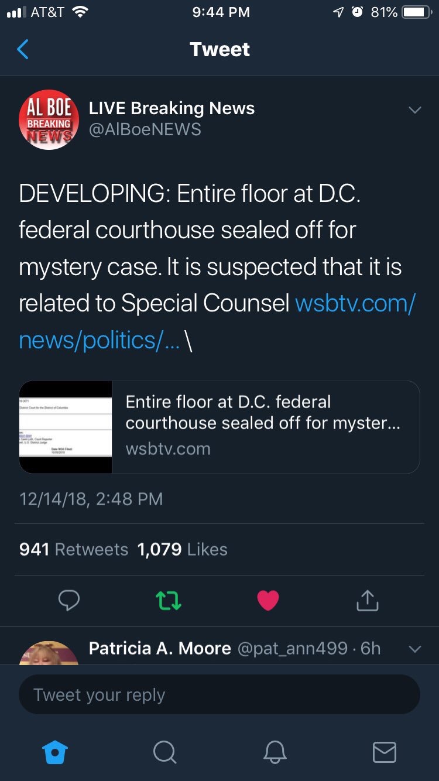Tap the share upload icon
This screenshot has height=781, width=439.
tap(368, 600)
